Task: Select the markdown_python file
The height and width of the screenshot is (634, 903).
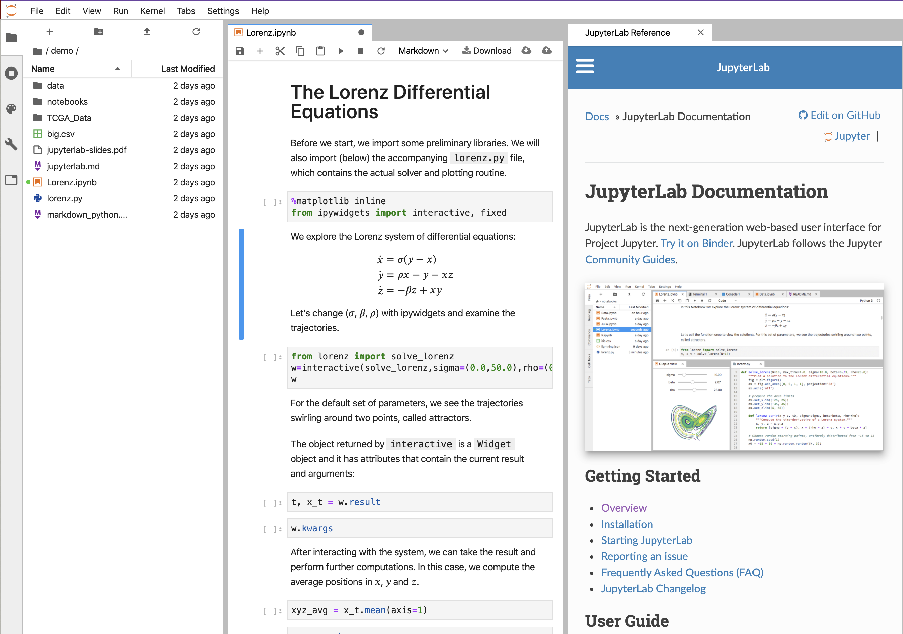Action: point(123,215)
